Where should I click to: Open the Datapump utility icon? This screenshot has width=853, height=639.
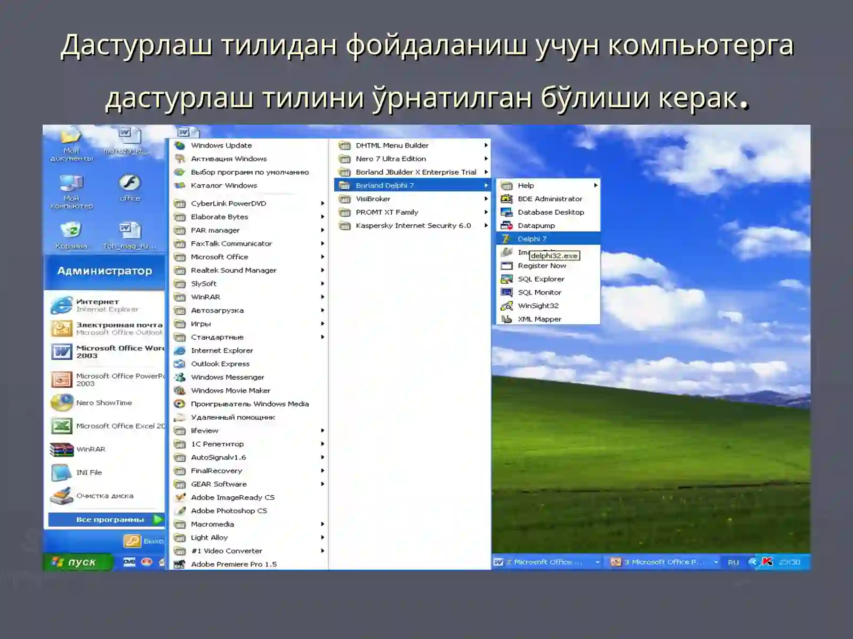(x=506, y=225)
